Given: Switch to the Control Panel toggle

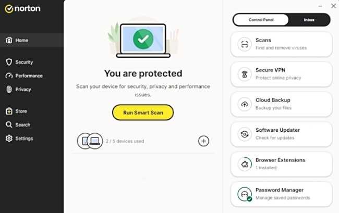Looking at the screenshot, I should click(x=261, y=20).
